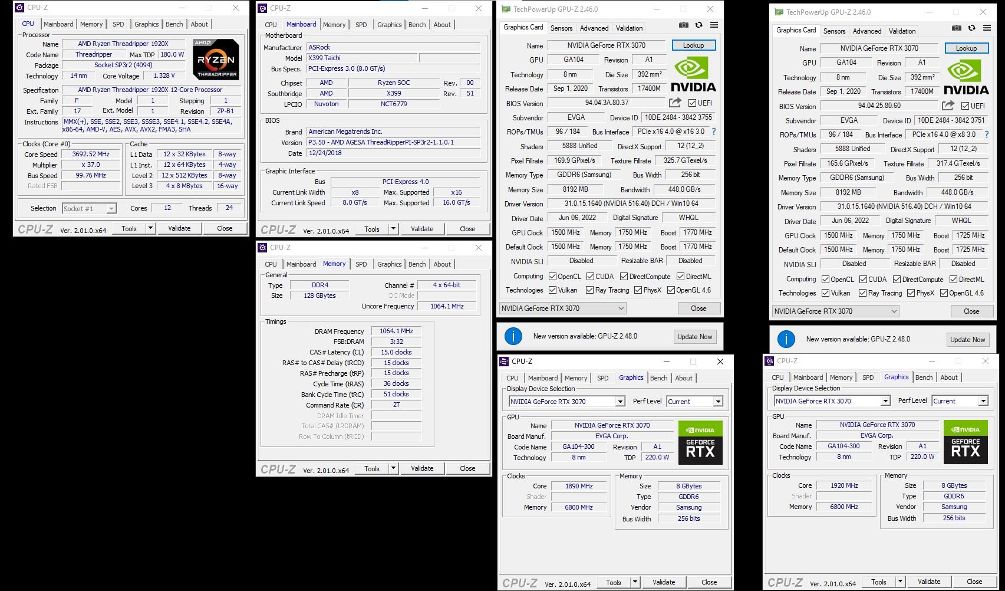Image resolution: width=1005 pixels, height=591 pixels.
Task: Click title bar icon of CPU-Z Memory window
Action: tap(262, 247)
